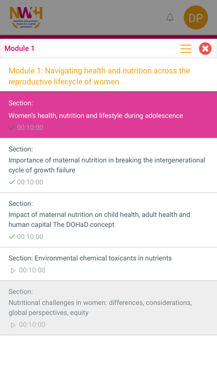
Task: Click the Module 1 Navigating health title
Action: click(x=99, y=76)
